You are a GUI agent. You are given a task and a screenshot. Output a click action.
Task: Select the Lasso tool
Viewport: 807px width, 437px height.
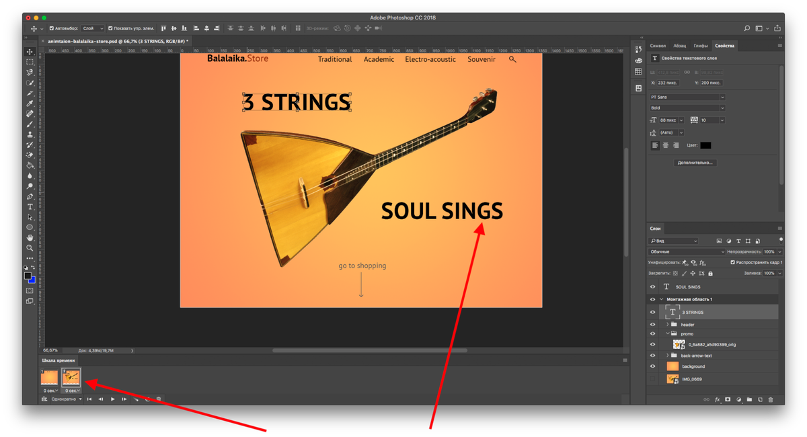point(30,73)
